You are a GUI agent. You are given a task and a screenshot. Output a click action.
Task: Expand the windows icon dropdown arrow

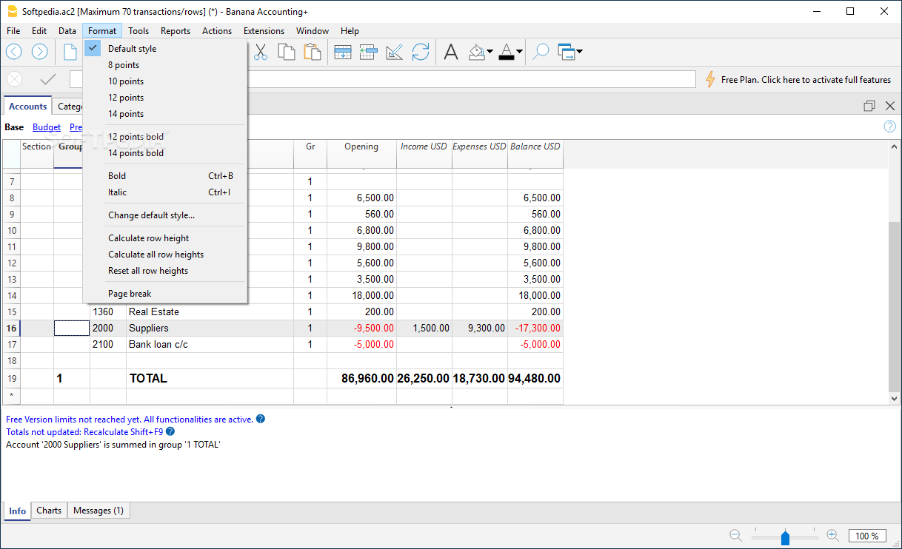pyautogui.click(x=579, y=52)
